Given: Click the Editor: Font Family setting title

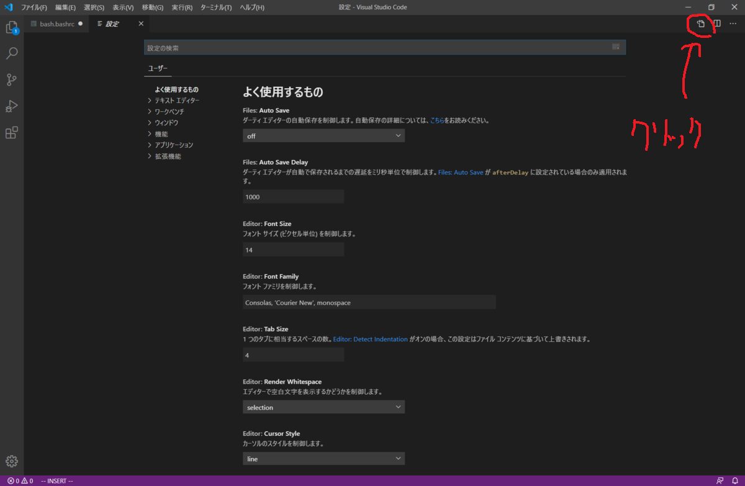Looking at the screenshot, I should tap(271, 276).
